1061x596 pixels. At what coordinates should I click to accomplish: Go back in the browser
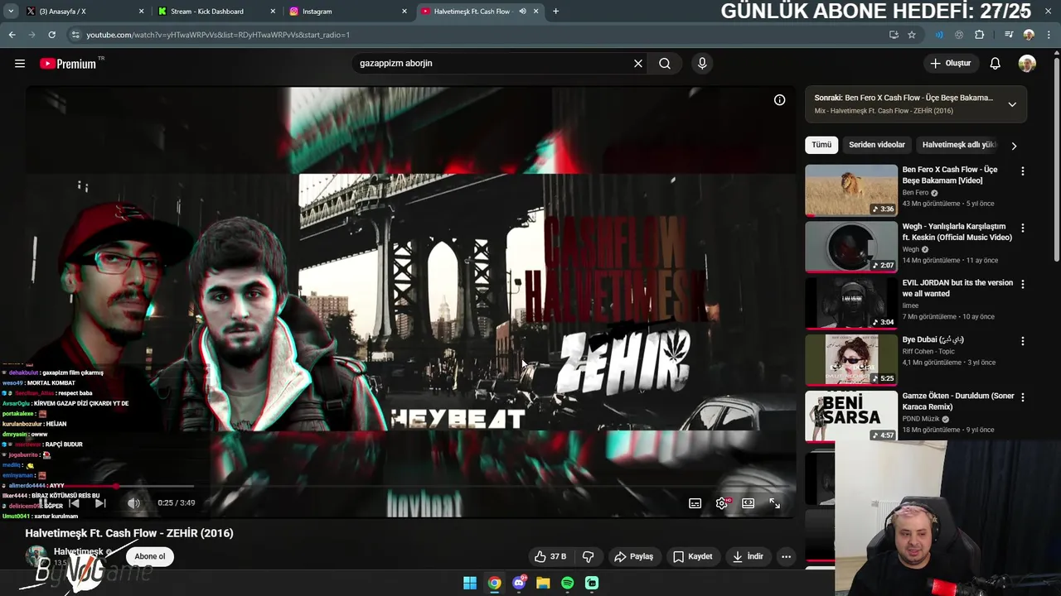12,35
